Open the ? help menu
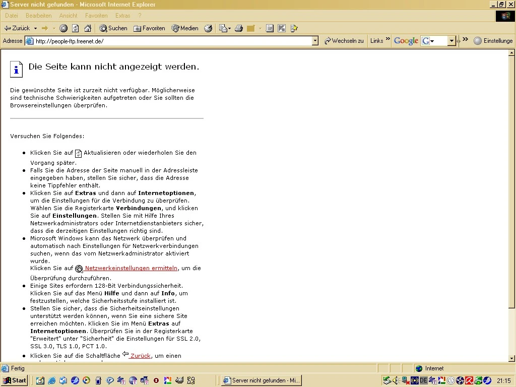This screenshot has width=516, height=387. coord(140,16)
